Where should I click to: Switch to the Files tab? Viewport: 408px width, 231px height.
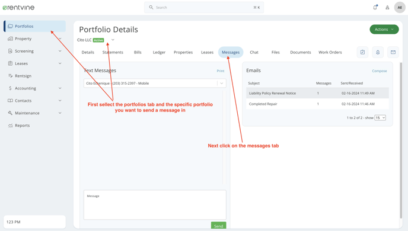tap(275, 52)
